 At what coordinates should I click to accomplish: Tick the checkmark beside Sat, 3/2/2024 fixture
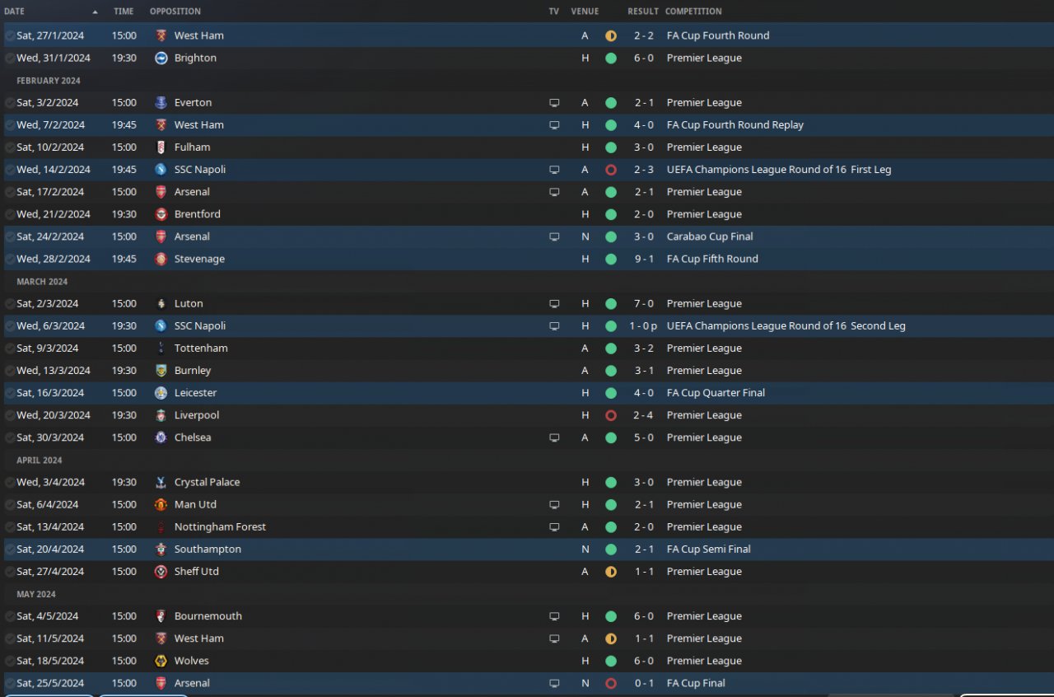pos(10,103)
